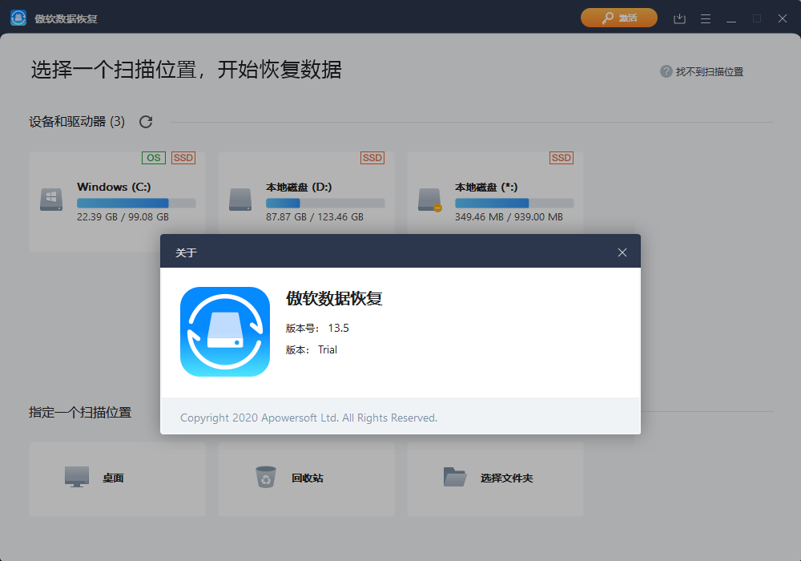
Task: Click the OS badge on Windows (C:)
Action: tap(153, 158)
